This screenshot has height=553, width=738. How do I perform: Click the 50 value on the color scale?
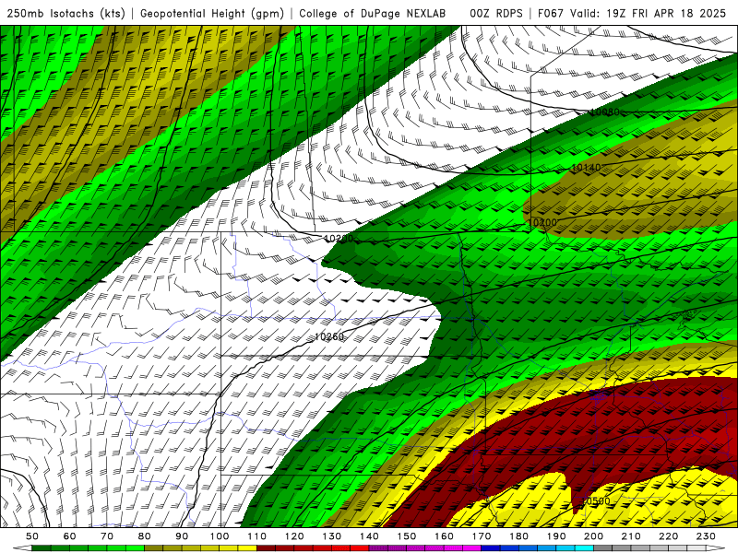(32, 536)
